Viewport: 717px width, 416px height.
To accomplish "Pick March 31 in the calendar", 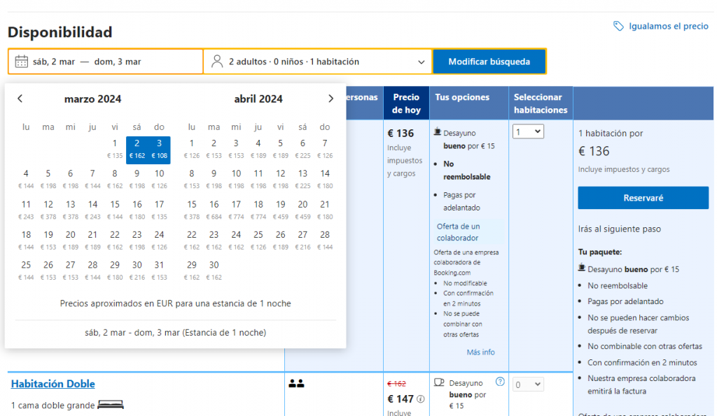I will 159,269.
